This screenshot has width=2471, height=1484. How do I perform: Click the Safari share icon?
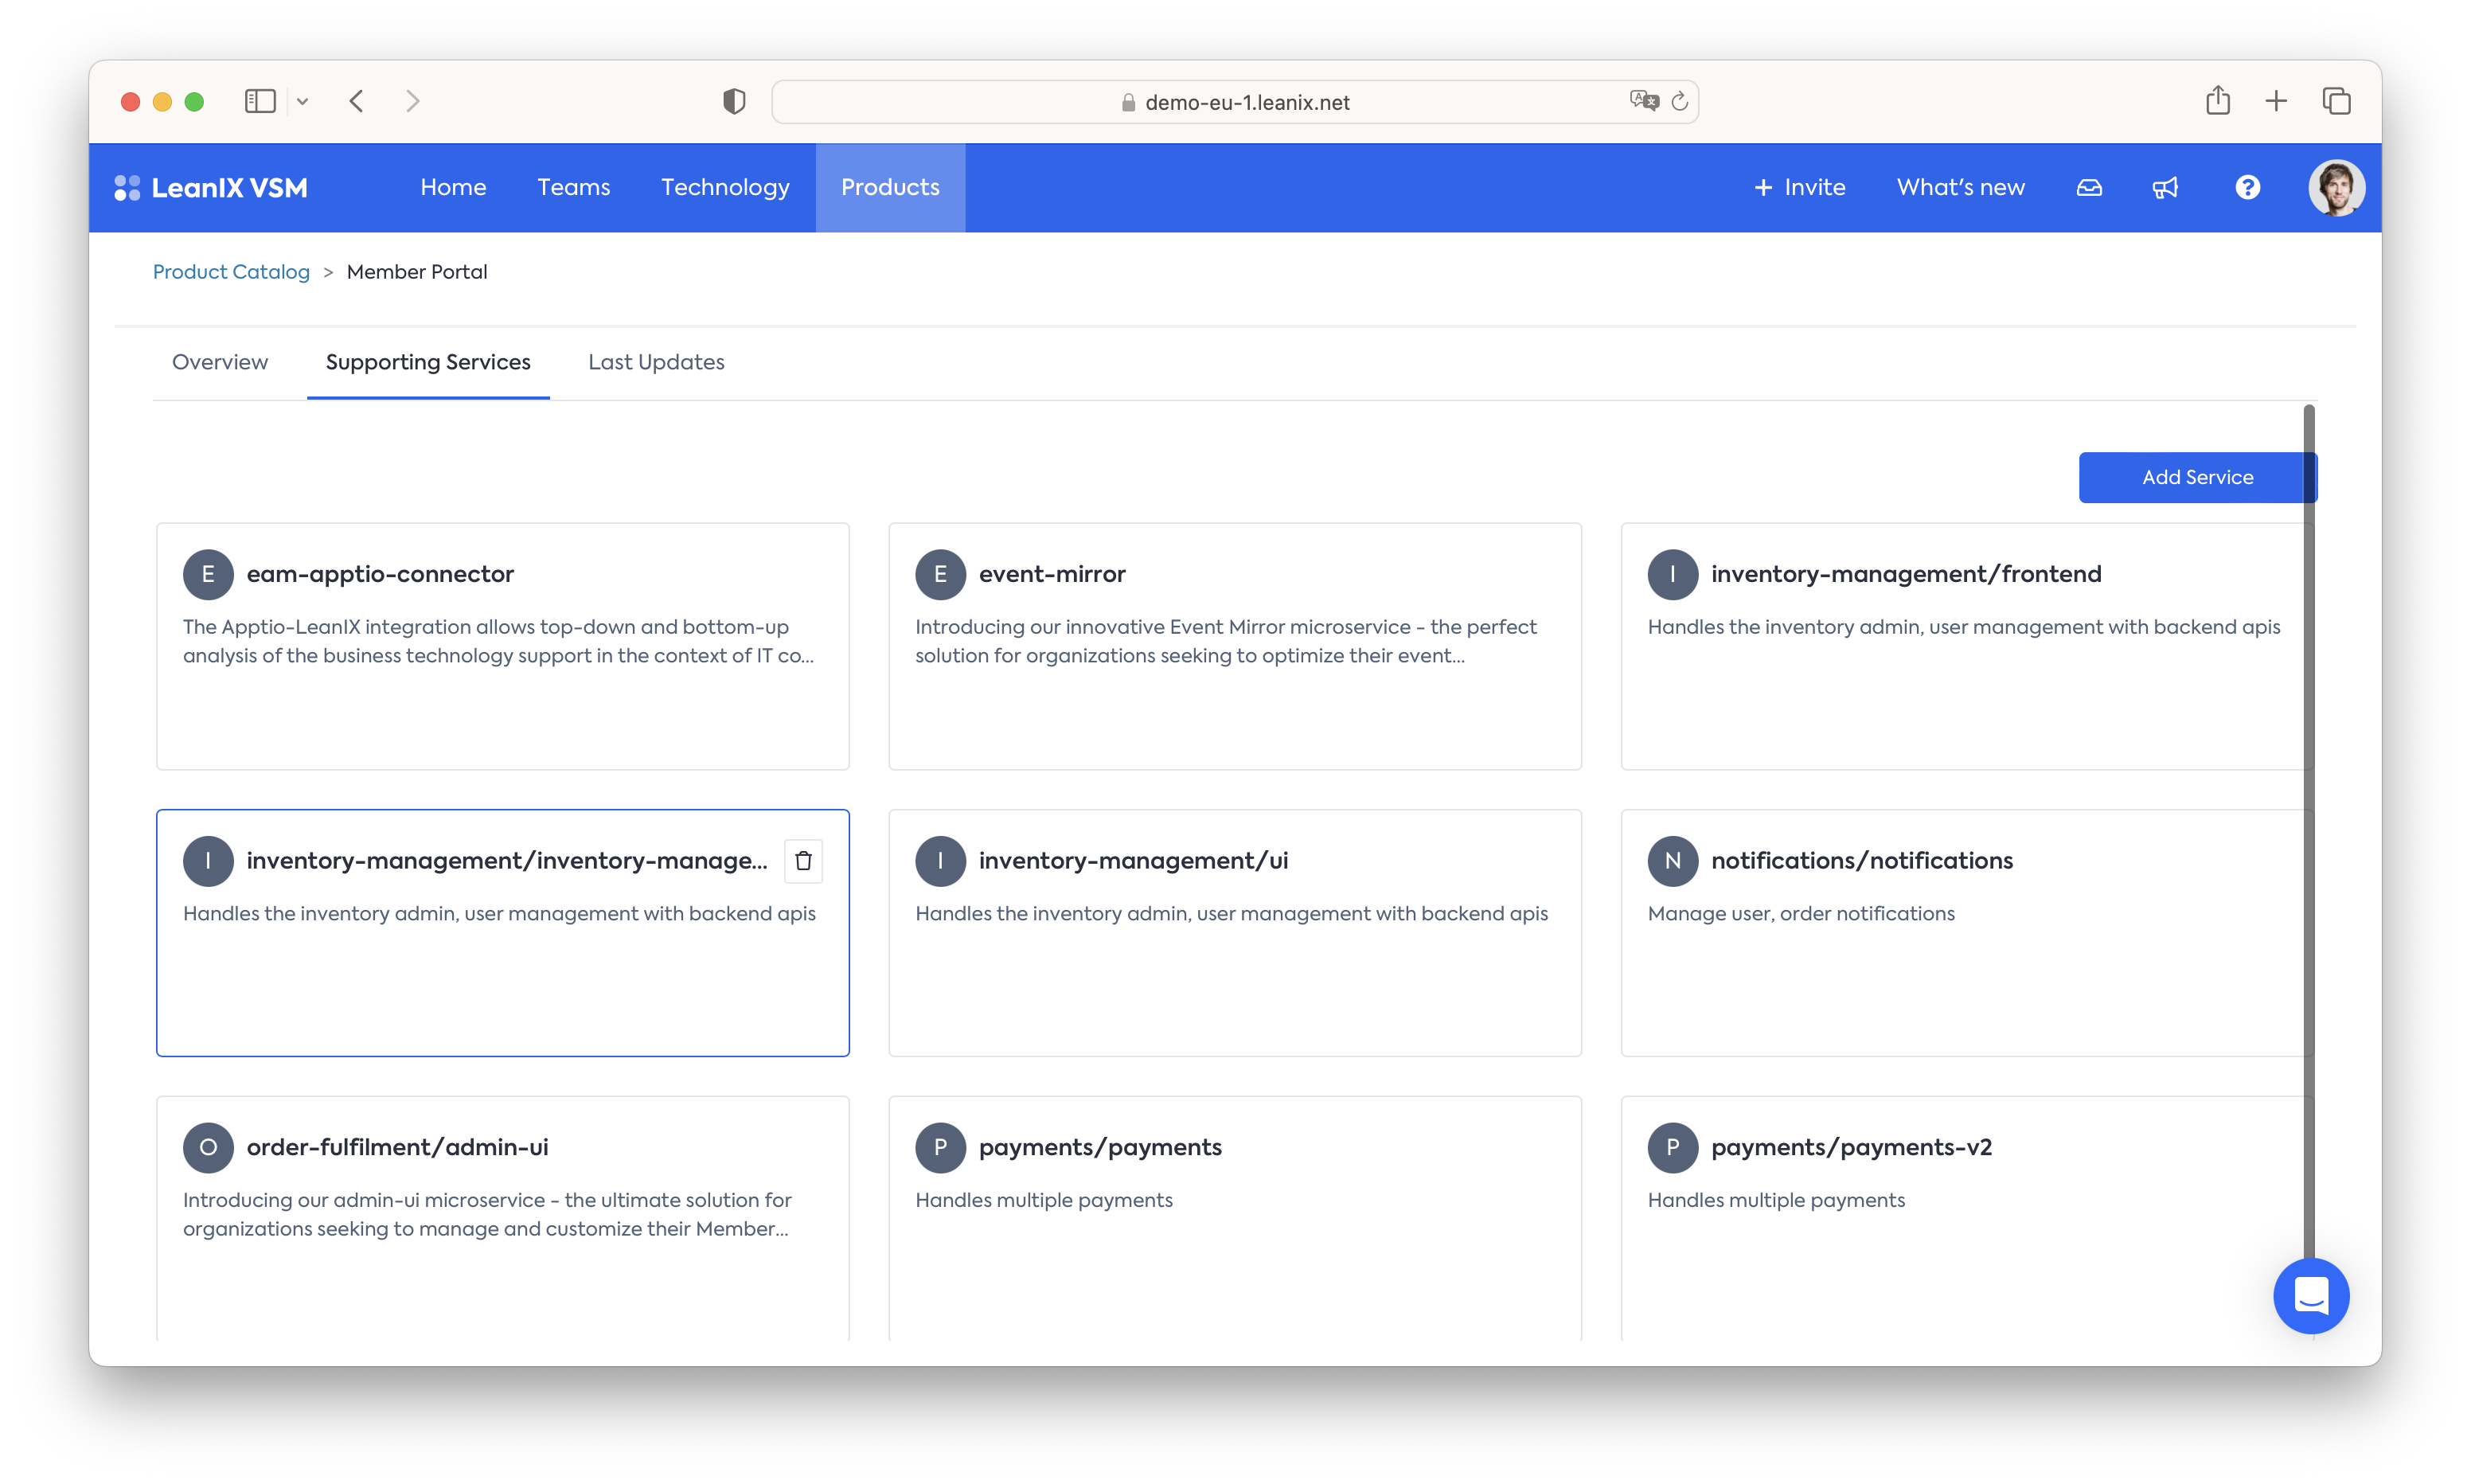click(x=2217, y=101)
